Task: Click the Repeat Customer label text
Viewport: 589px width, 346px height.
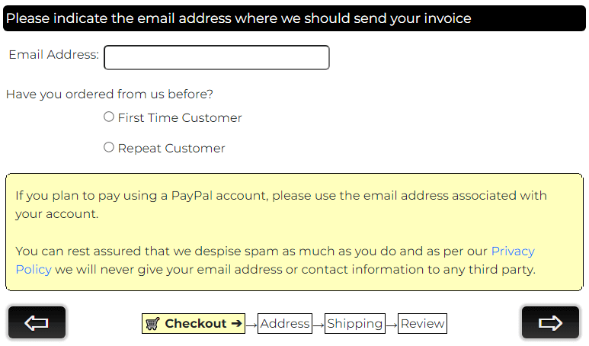Action: [x=171, y=149]
